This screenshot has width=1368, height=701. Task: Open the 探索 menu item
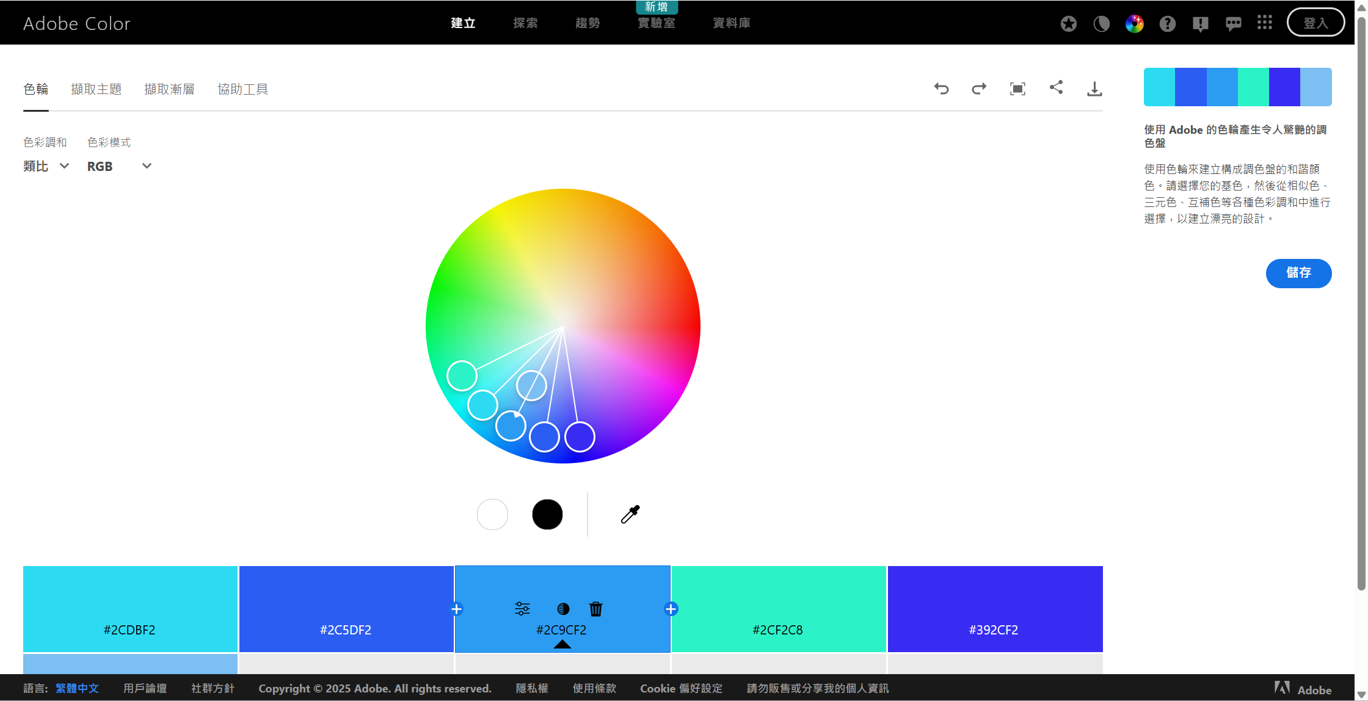525,23
